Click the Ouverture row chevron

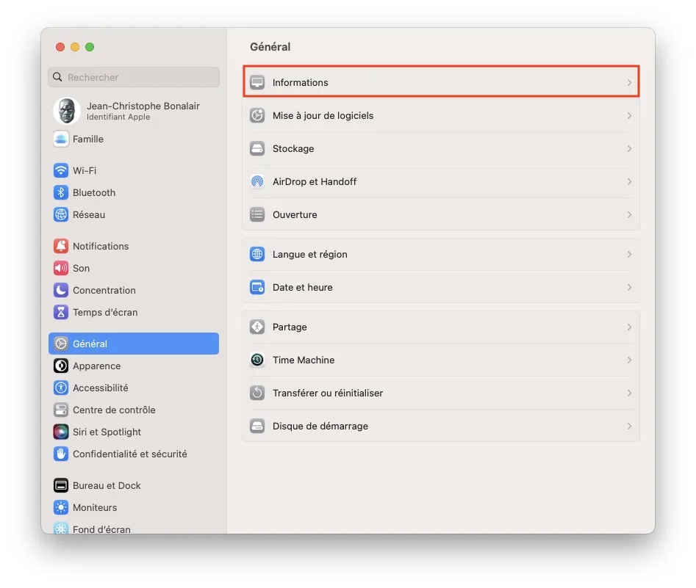pyautogui.click(x=629, y=214)
